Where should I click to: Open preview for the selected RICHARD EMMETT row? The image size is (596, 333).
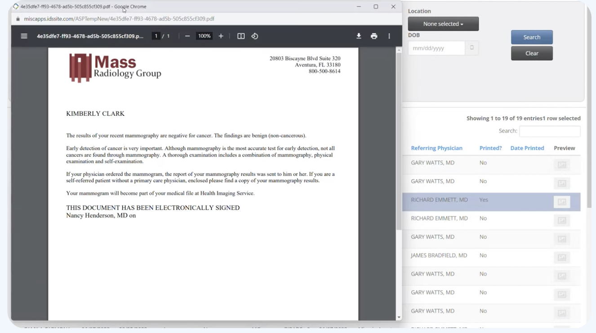pyautogui.click(x=562, y=202)
